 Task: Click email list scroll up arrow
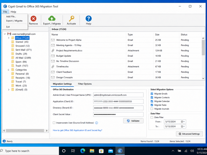(203, 38)
